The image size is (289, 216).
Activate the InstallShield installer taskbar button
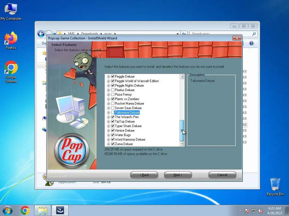[x=60, y=210]
